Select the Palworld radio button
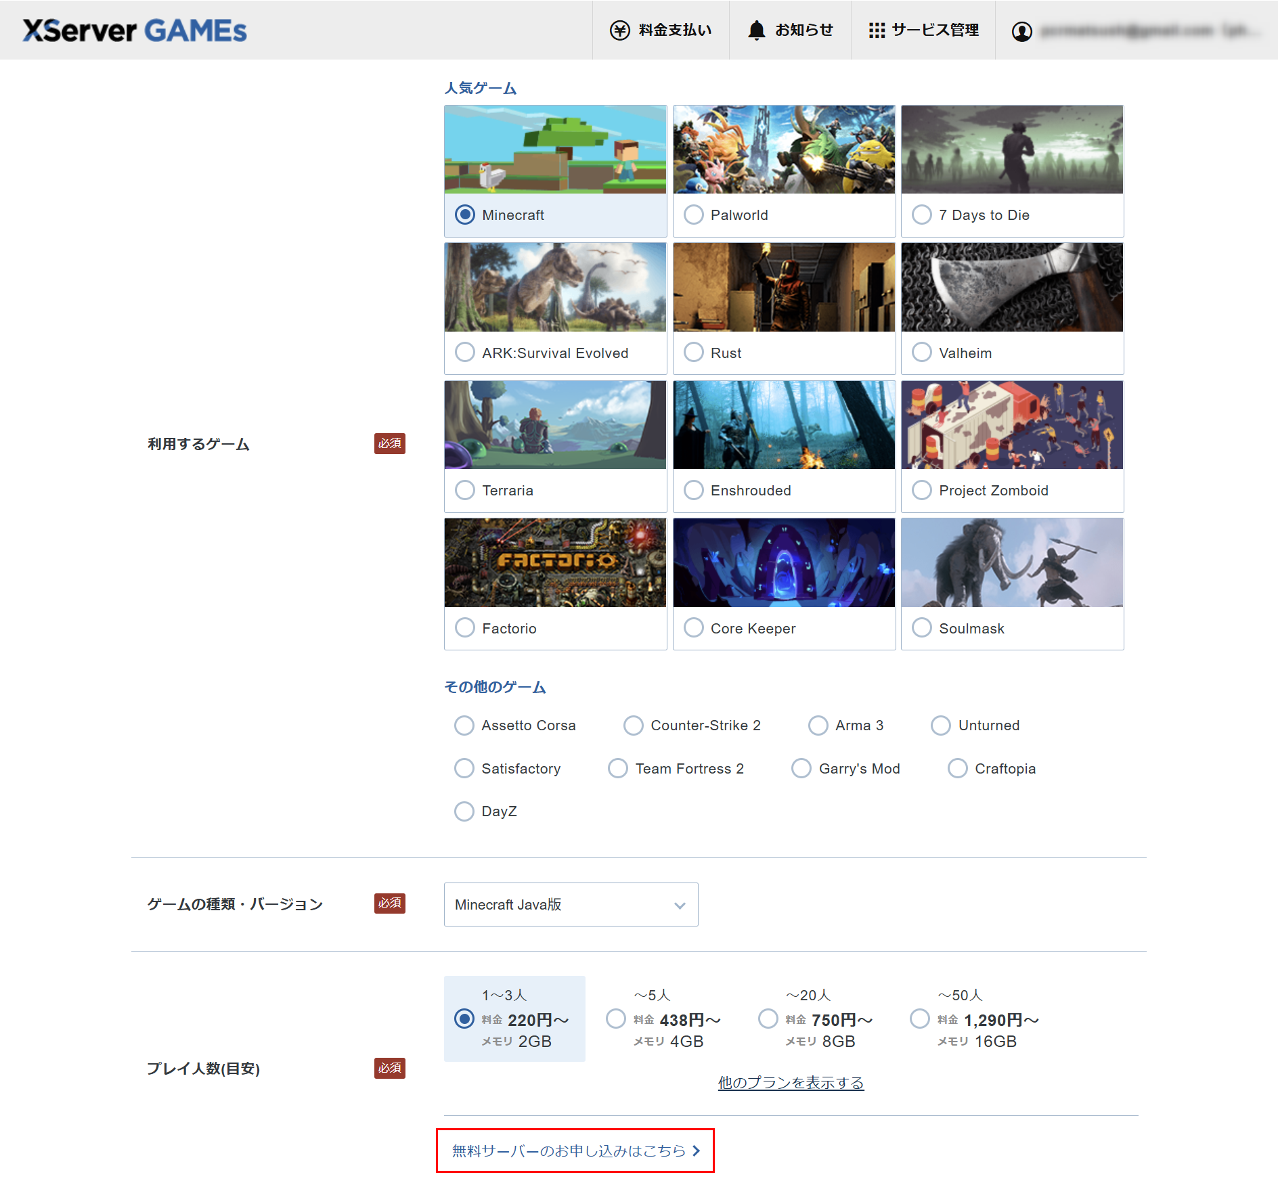 point(693,215)
